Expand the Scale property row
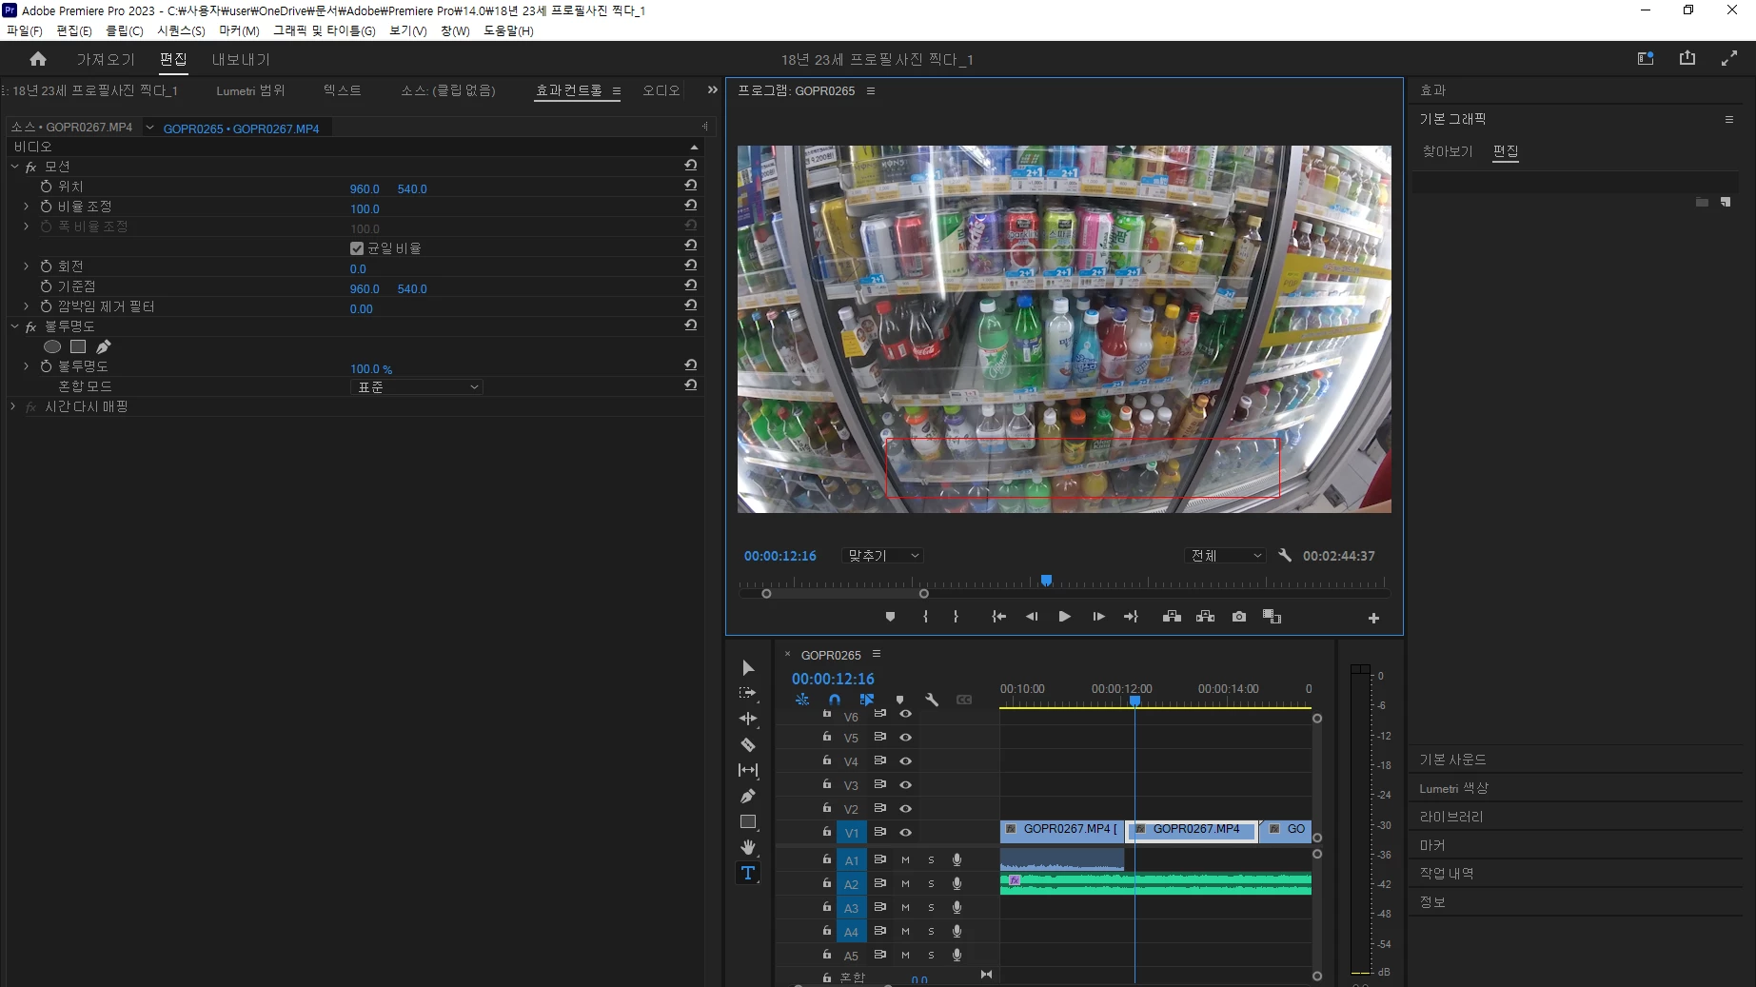Image resolution: width=1756 pixels, height=987 pixels. (27, 207)
